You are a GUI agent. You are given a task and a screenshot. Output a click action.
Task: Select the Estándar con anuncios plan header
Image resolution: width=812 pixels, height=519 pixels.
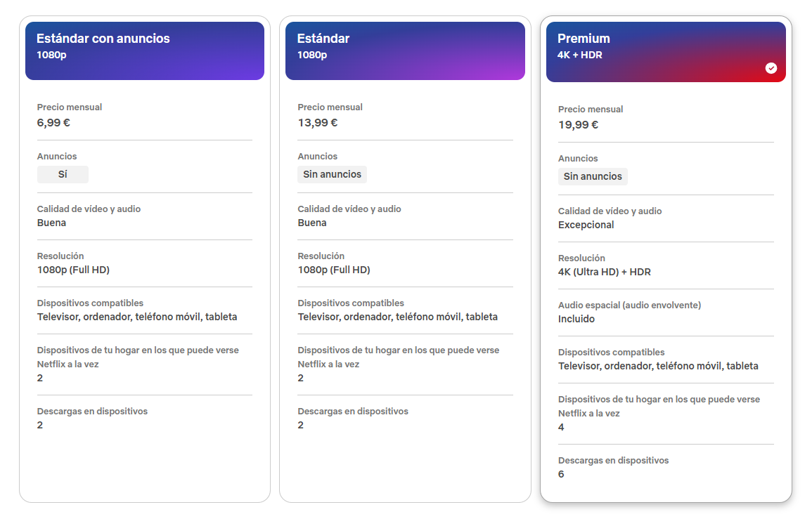145,51
